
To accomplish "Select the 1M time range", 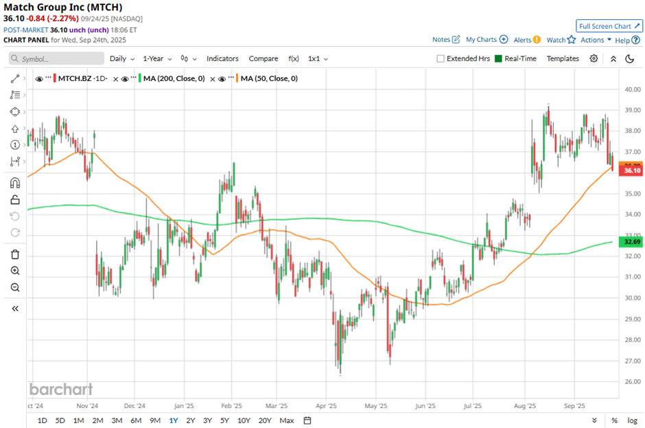I will click(79, 420).
